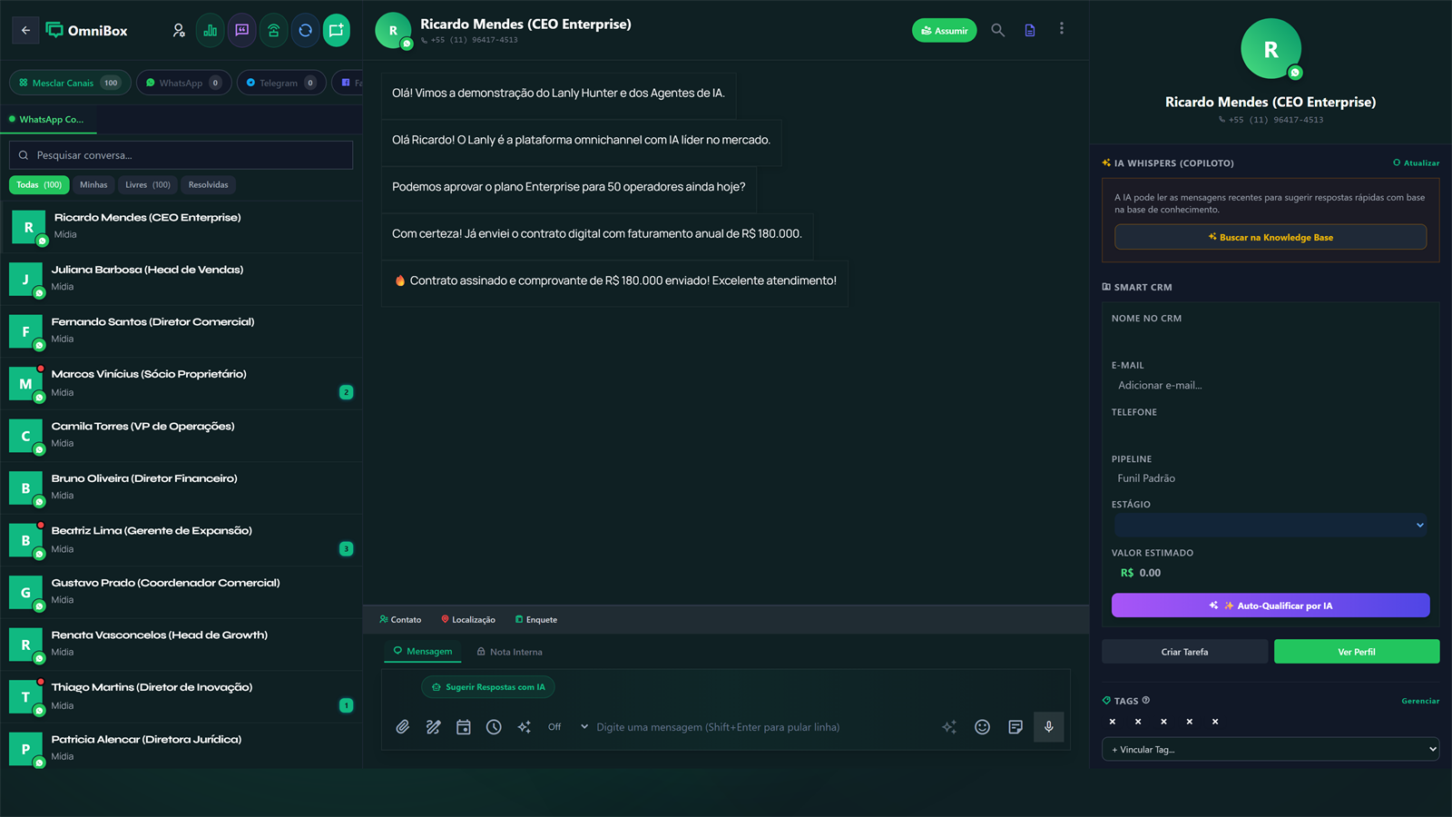Open conversation with Gustavo Prado
1452x817 pixels.
pos(181,592)
